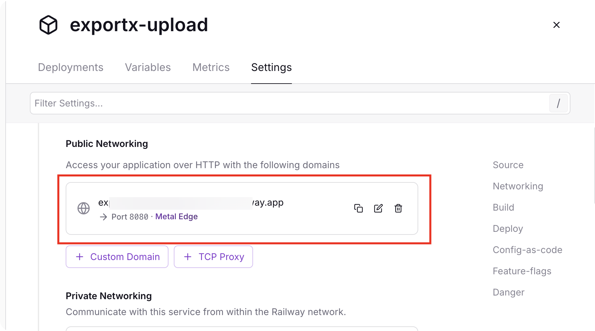
Task: Jump to Build settings section
Action: (x=503, y=207)
